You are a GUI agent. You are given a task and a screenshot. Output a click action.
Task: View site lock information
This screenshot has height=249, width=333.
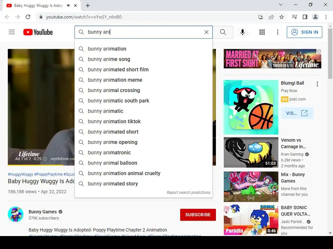(41, 17)
